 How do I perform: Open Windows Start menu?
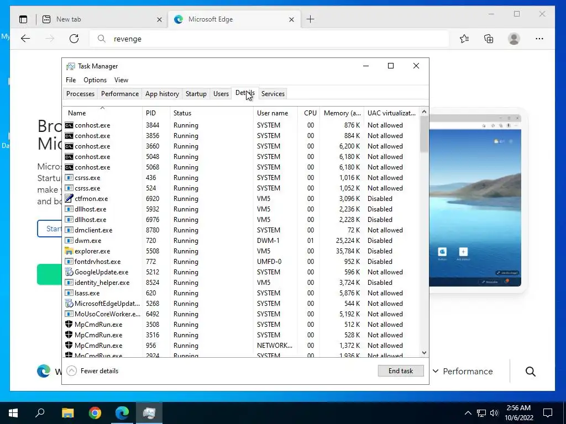pyautogui.click(x=13, y=413)
